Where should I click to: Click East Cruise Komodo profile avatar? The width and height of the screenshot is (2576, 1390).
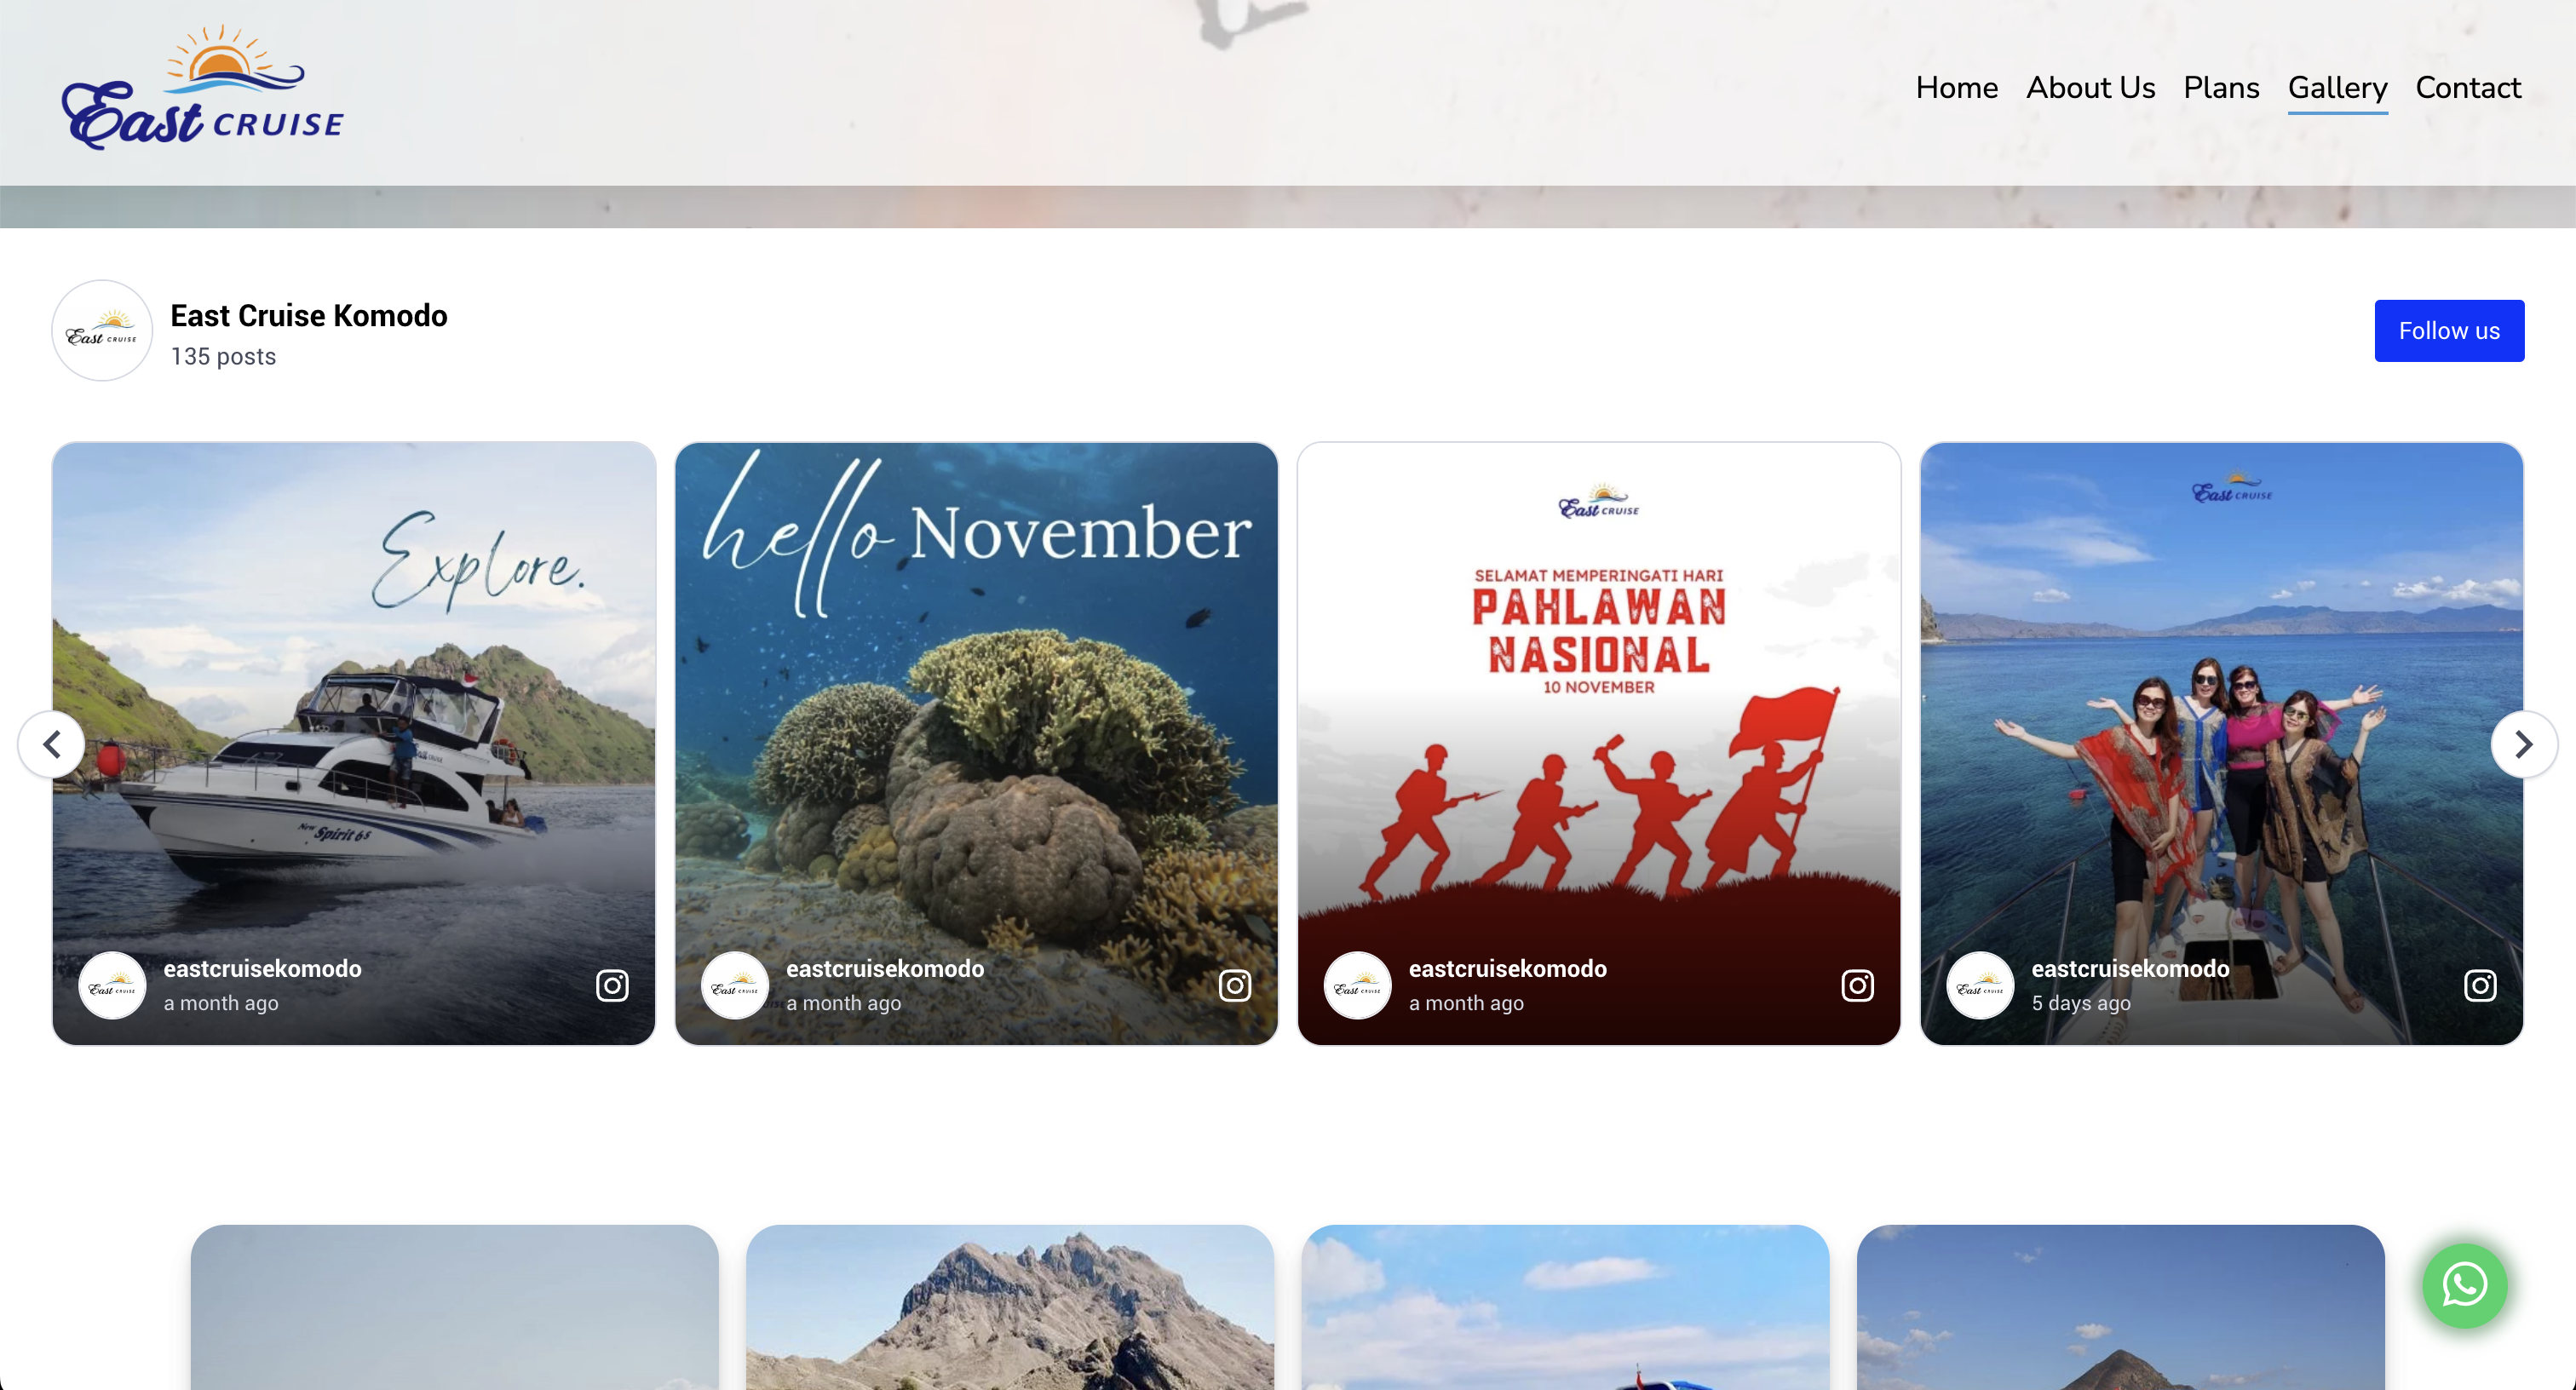tap(102, 331)
